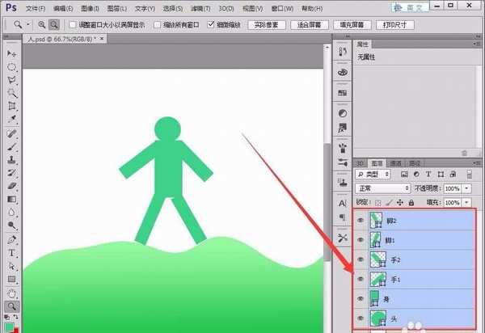Click the Lock position icon in Layers panel
Viewport: 485px width, 333px height.
400,202
